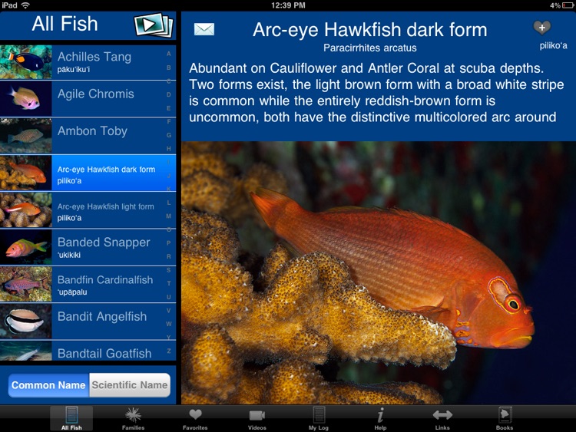The width and height of the screenshot is (576, 432).
Task: Tap the Paracirrhites arcatus scientific name
Action: [x=370, y=48]
